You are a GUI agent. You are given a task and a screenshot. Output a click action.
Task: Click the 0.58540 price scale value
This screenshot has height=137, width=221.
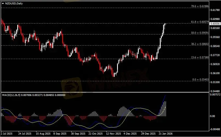pyautogui.click(x=215, y=46)
